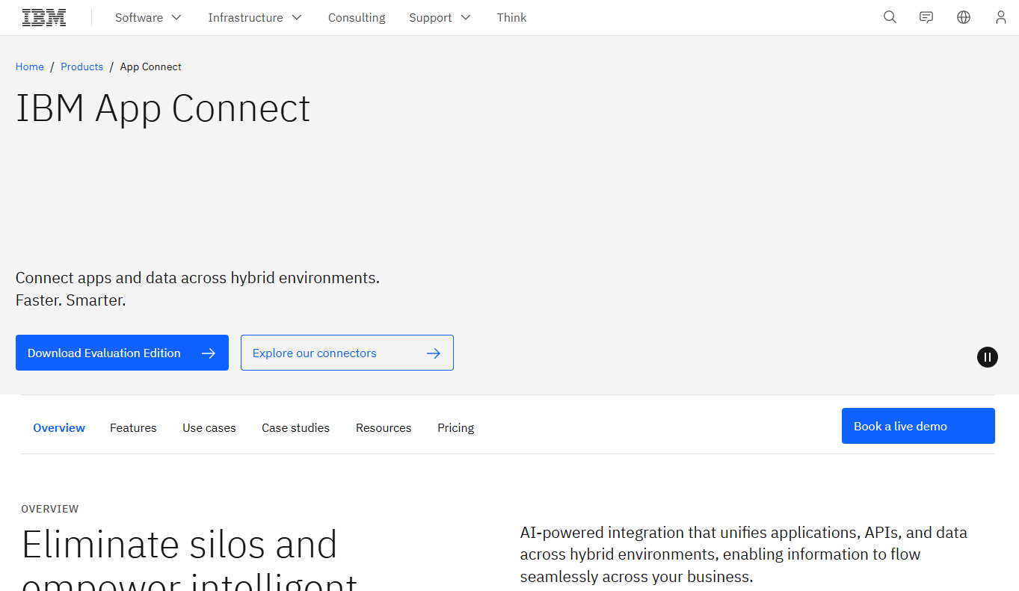1019x591 pixels.
Task: Click Book a live demo button
Action: (x=918, y=426)
